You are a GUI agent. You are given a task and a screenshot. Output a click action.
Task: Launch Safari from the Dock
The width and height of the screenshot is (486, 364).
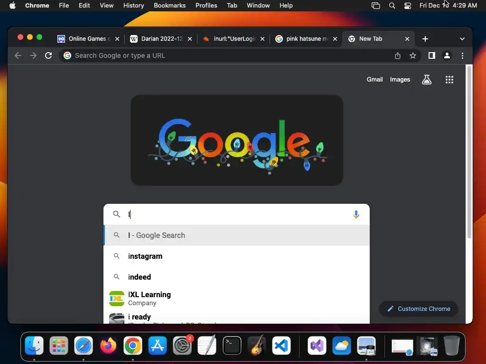[84, 345]
